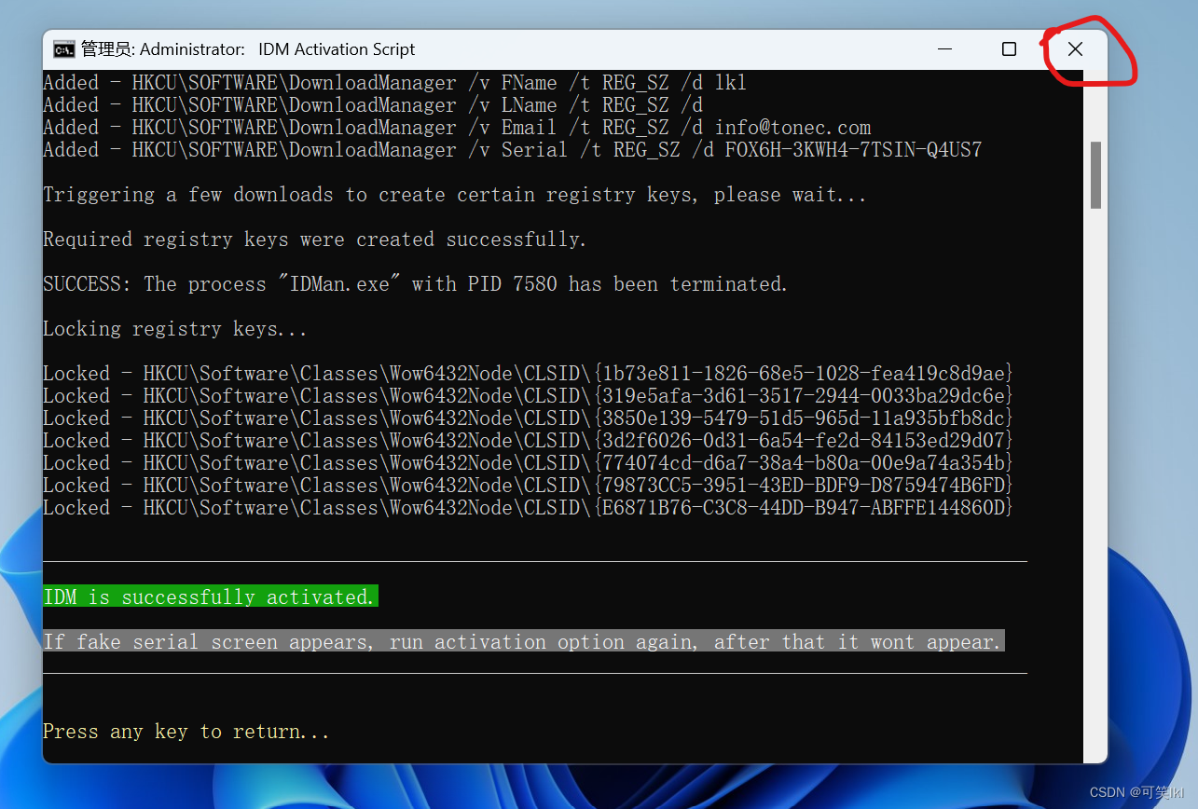The width and height of the screenshot is (1198, 809).
Task: Click Locked line with CLSID 3850e139
Action: (x=528, y=418)
